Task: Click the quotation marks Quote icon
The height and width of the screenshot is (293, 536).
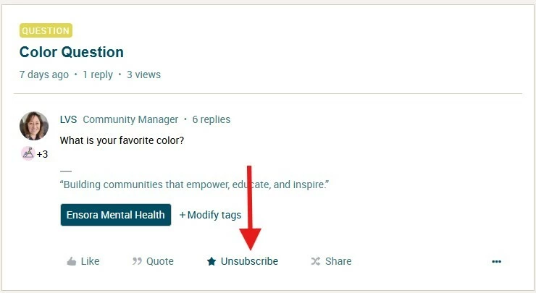Action: pos(137,262)
